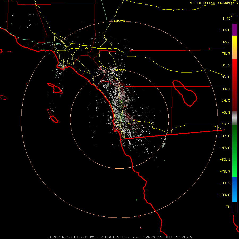The width and height of the screenshot is (239, 239).
Task: Click the 92.3 velocity scale value
Action: pyautogui.click(x=226, y=42)
